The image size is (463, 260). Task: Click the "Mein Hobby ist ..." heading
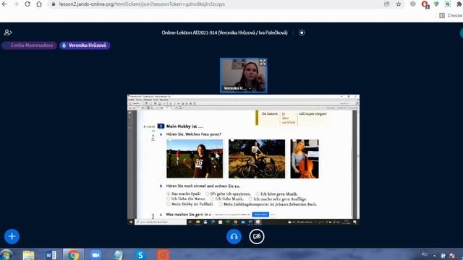(x=184, y=126)
